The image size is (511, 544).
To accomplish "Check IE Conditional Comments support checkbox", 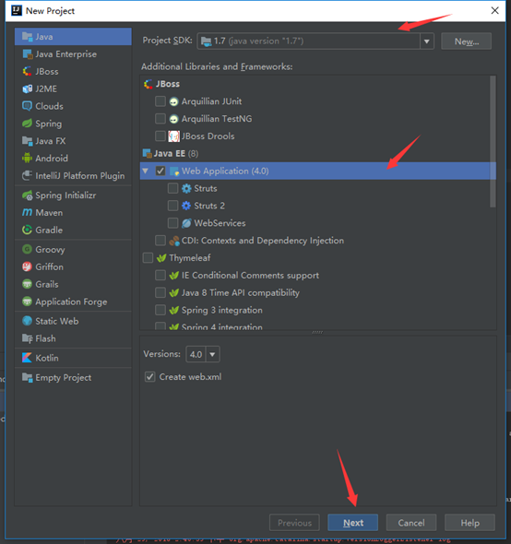I will pos(160,275).
